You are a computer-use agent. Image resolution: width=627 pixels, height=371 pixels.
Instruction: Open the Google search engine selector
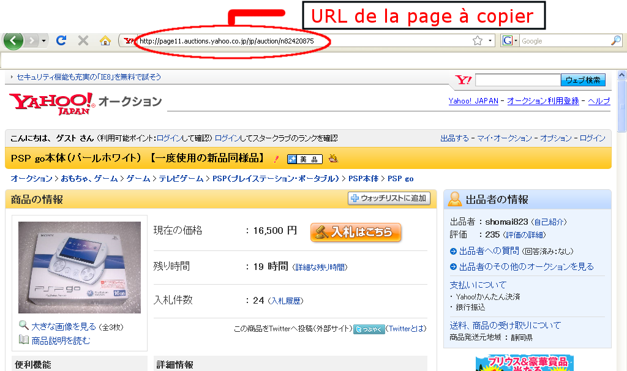[x=510, y=41]
